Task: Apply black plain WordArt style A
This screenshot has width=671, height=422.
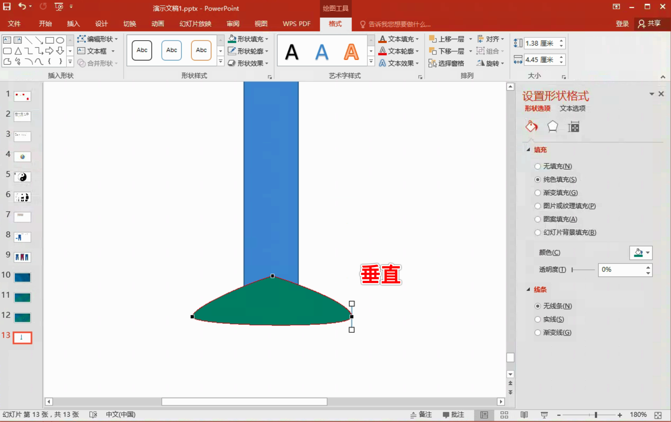Action: pyautogui.click(x=292, y=52)
